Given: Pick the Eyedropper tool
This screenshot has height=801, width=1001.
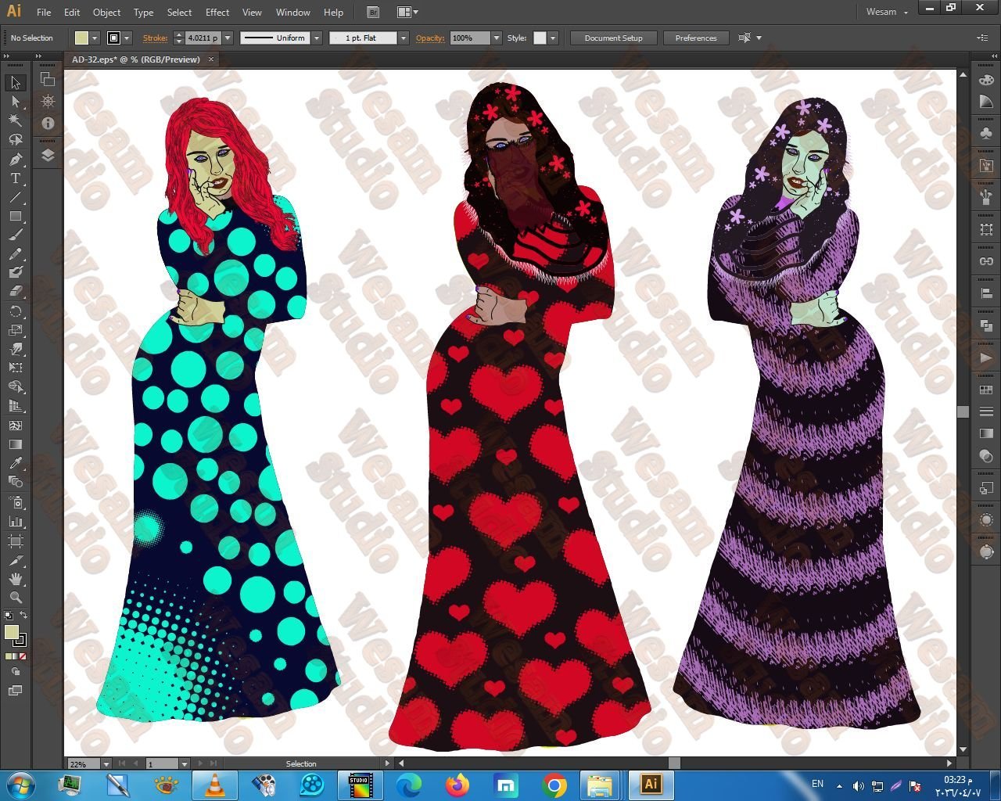Looking at the screenshot, I should pos(16,463).
